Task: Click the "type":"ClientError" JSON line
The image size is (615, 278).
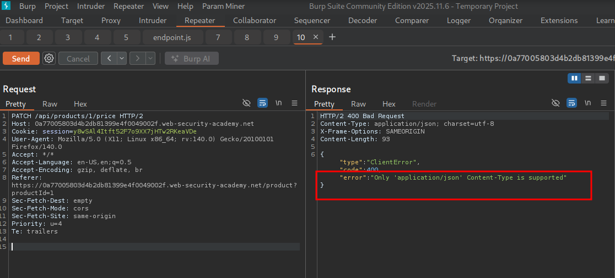Action: pyautogui.click(x=380, y=162)
